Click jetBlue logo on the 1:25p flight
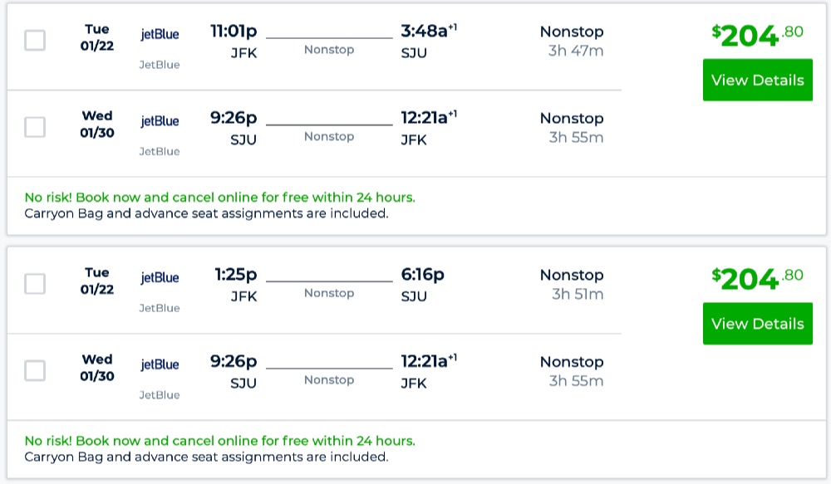Image resolution: width=831 pixels, height=484 pixels. pyautogui.click(x=160, y=278)
